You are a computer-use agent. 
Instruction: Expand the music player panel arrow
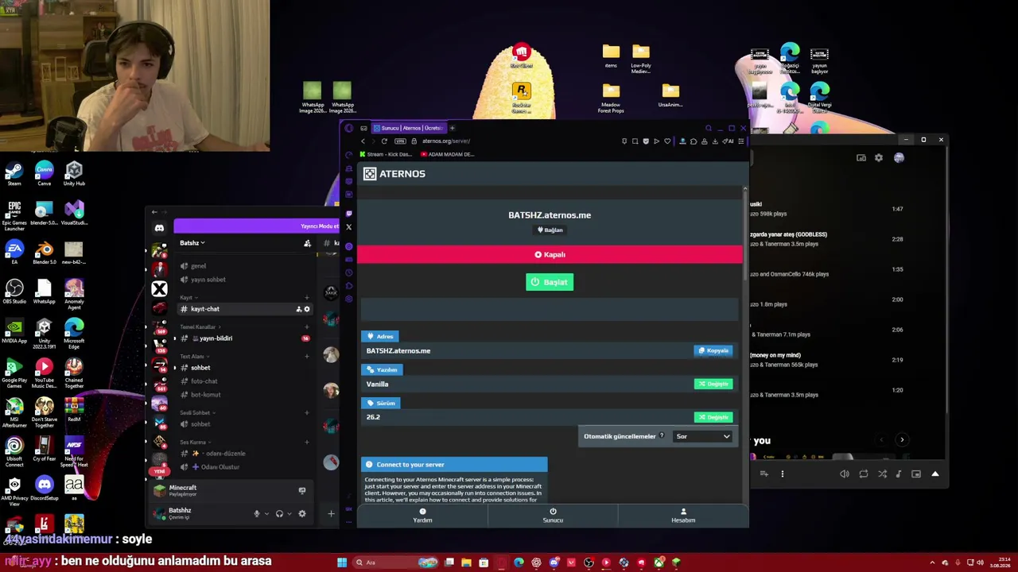pos(935,474)
